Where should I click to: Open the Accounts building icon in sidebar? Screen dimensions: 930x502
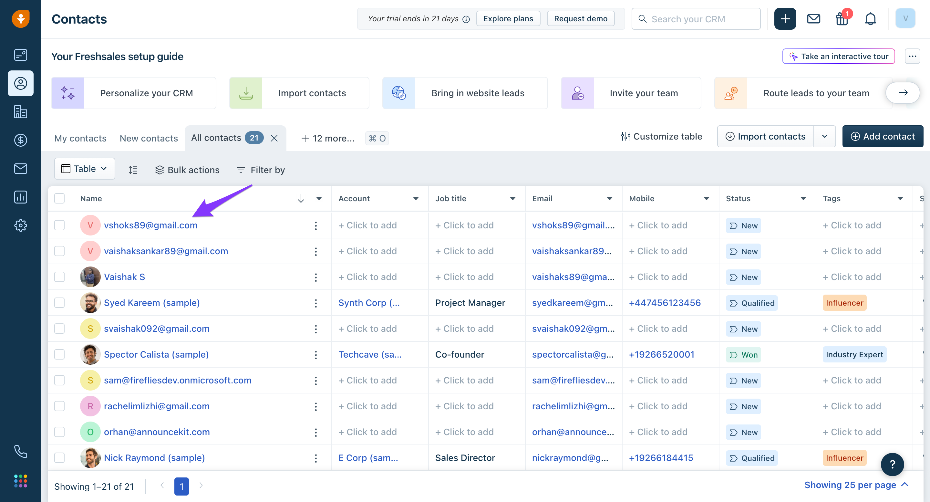point(21,112)
